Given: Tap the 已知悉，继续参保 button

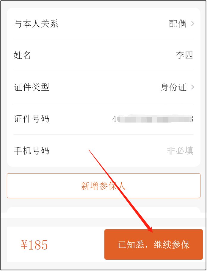Looking at the screenshot, I should [153, 244].
